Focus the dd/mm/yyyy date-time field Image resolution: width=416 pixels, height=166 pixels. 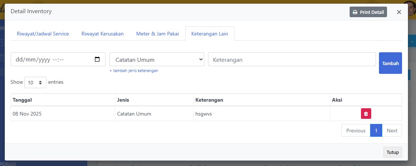coord(51,60)
